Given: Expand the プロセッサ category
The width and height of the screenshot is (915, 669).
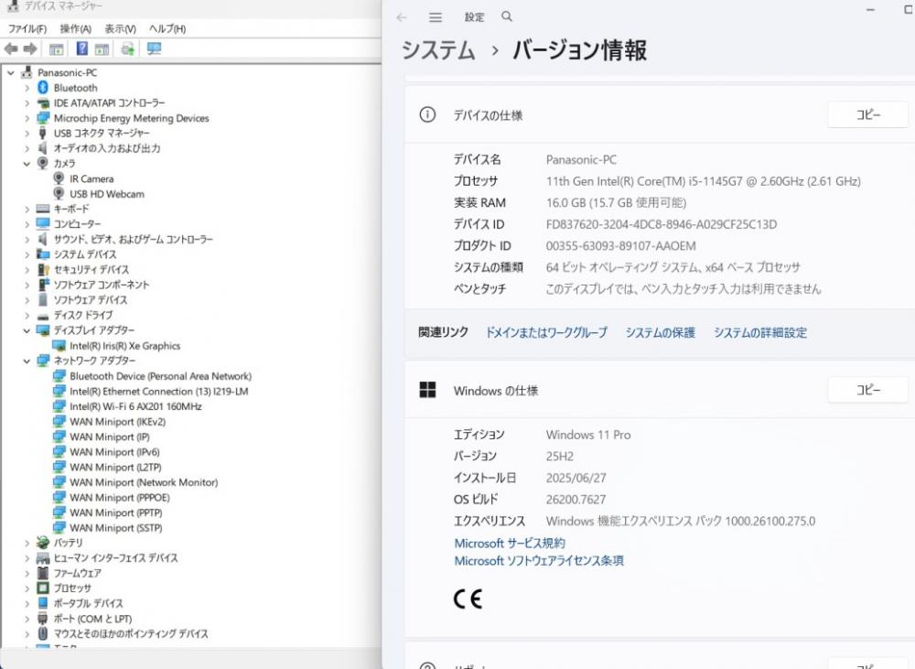Looking at the screenshot, I should click(x=27, y=588).
